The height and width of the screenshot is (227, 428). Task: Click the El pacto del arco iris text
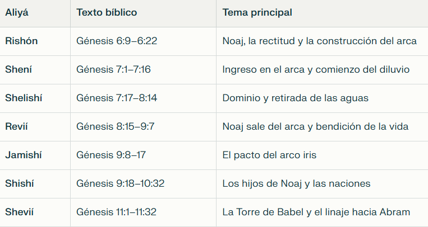pyautogui.click(x=269, y=155)
